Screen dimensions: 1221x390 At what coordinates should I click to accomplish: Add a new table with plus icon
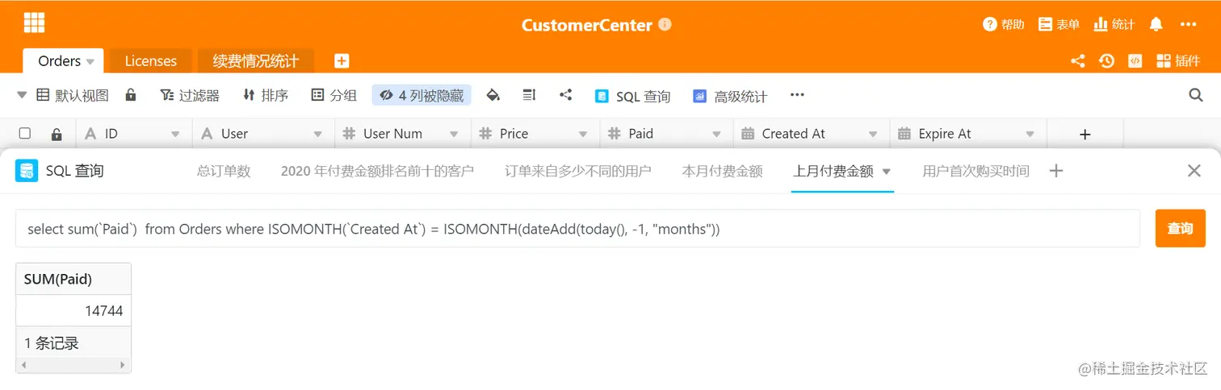[342, 60]
